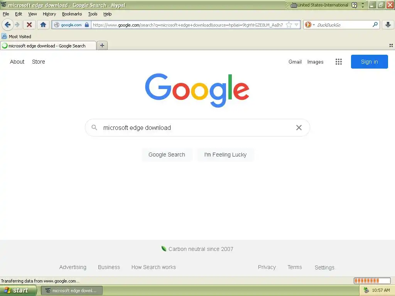The height and width of the screenshot is (296, 395).
Task: Click the page loading progress bar
Action: coord(372,281)
